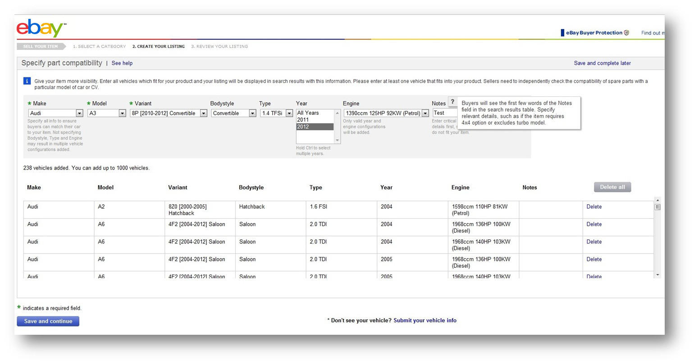
Task: Click the Bodystyle column header
Action: click(x=251, y=188)
